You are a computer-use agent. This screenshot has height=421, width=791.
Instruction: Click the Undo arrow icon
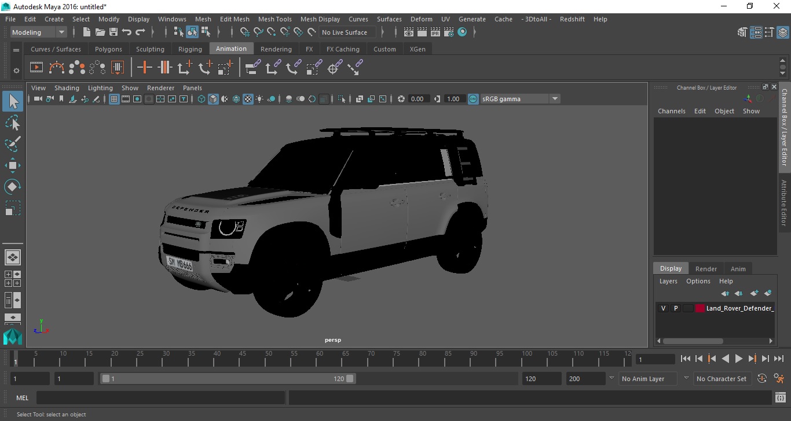click(x=127, y=32)
